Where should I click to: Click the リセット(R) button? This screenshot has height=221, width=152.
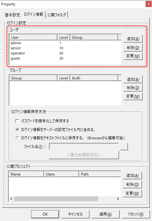click(x=136, y=214)
